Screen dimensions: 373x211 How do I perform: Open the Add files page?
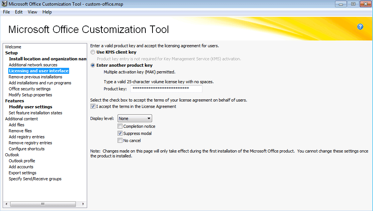coord(17,124)
